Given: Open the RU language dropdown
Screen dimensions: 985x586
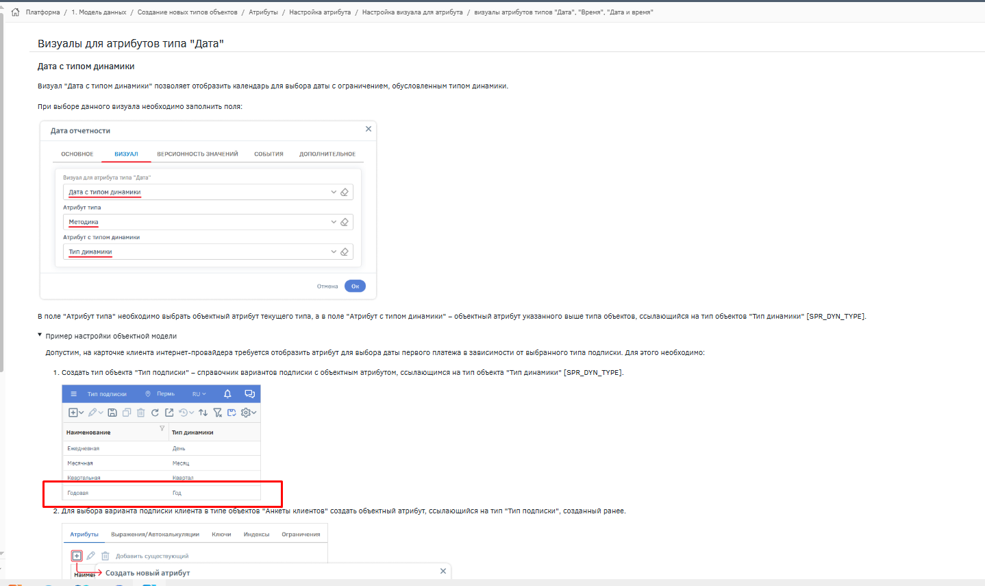Looking at the screenshot, I should (x=199, y=394).
